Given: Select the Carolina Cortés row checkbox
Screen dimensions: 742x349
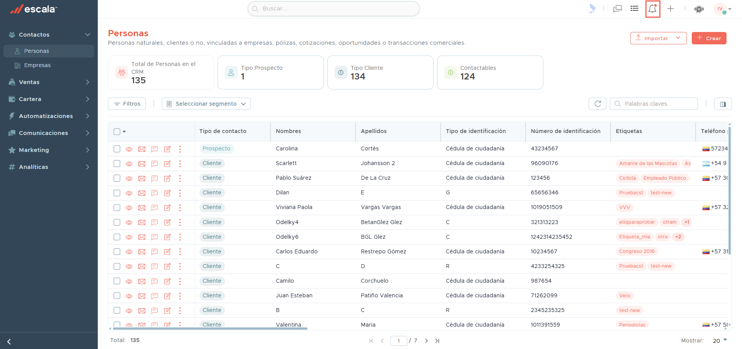Looking at the screenshot, I should tap(117, 149).
